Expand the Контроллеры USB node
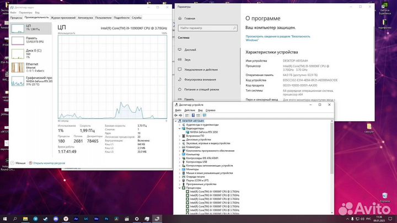 pos(180,162)
